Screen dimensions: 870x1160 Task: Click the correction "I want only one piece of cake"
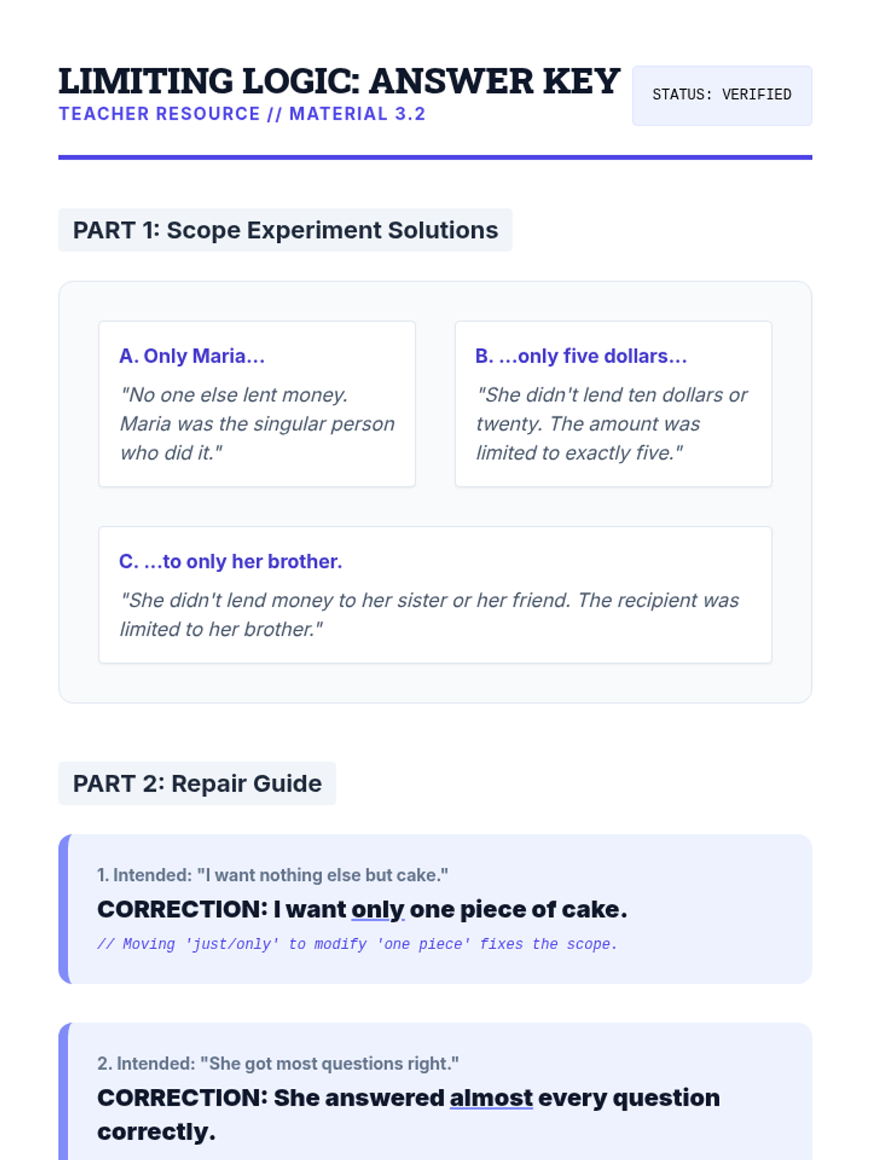click(x=362, y=909)
